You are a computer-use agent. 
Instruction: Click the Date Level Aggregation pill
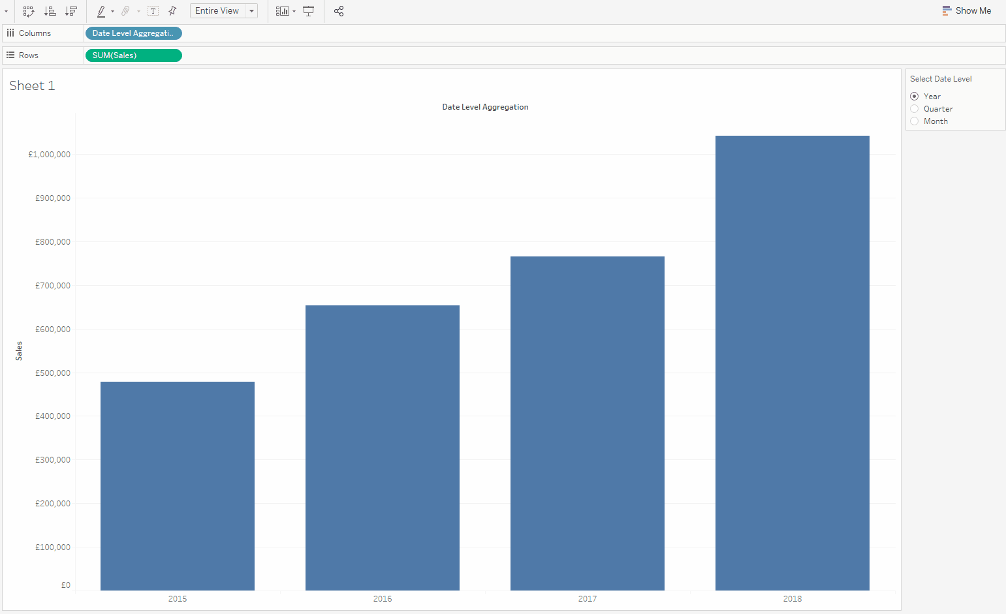pyautogui.click(x=133, y=33)
